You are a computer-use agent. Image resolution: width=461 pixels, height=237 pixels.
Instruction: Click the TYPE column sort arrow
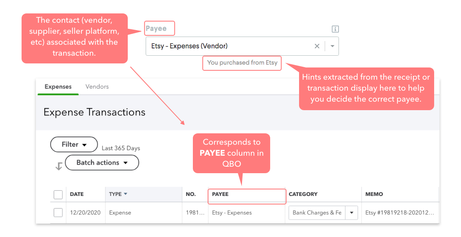(x=125, y=194)
